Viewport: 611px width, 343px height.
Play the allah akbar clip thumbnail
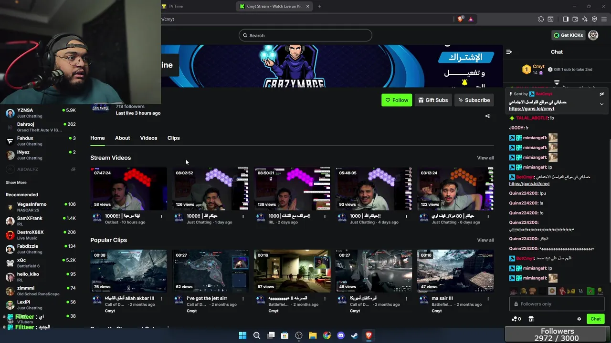coord(128,271)
